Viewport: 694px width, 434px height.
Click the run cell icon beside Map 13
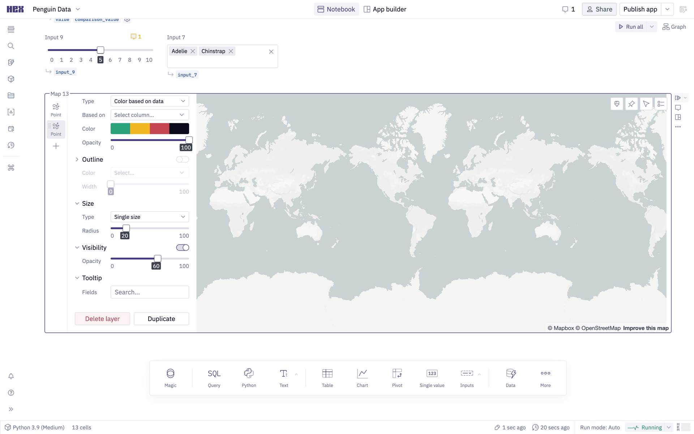point(678,98)
